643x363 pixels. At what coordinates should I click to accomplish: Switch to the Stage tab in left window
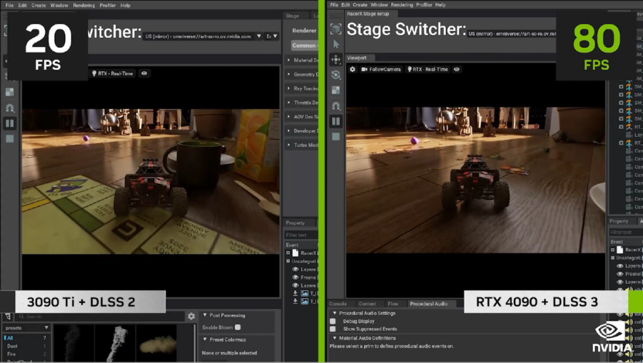pyautogui.click(x=292, y=15)
